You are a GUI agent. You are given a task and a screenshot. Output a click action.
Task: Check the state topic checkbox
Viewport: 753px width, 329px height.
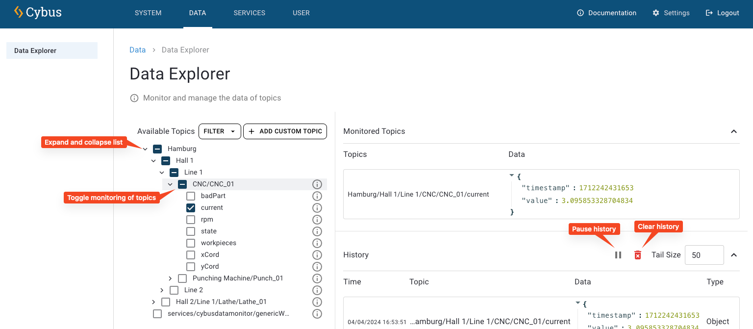click(191, 231)
